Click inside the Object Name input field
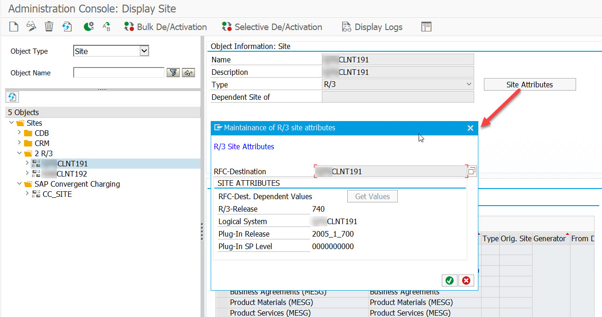602x317 pixels. 118,73
